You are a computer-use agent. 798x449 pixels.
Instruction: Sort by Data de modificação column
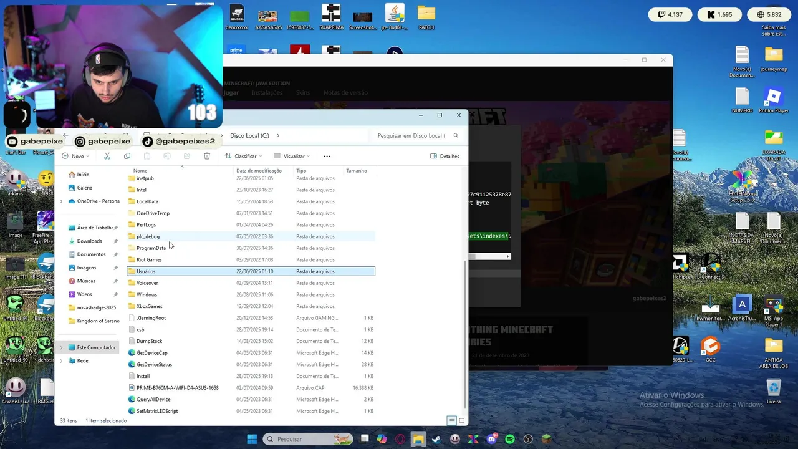(259, 171)
